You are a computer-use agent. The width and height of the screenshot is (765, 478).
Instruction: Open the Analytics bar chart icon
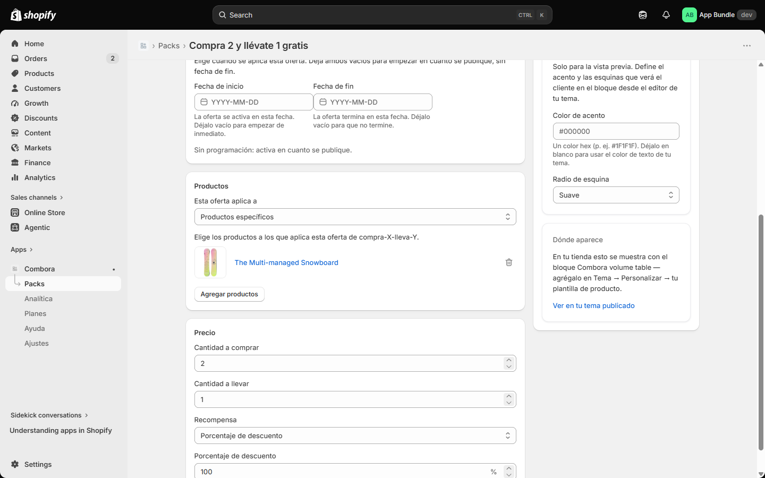15,177
